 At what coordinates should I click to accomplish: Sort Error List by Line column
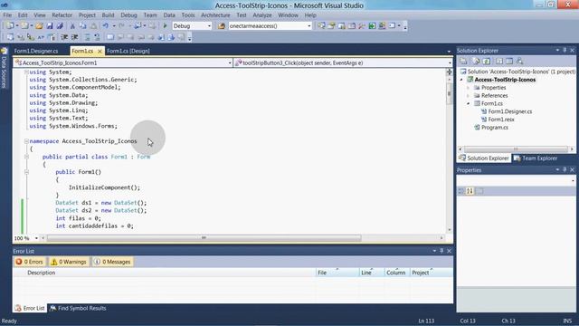click(x=372, y=273)
